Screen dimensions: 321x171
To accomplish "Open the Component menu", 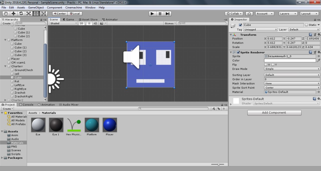I will (54, 8).
